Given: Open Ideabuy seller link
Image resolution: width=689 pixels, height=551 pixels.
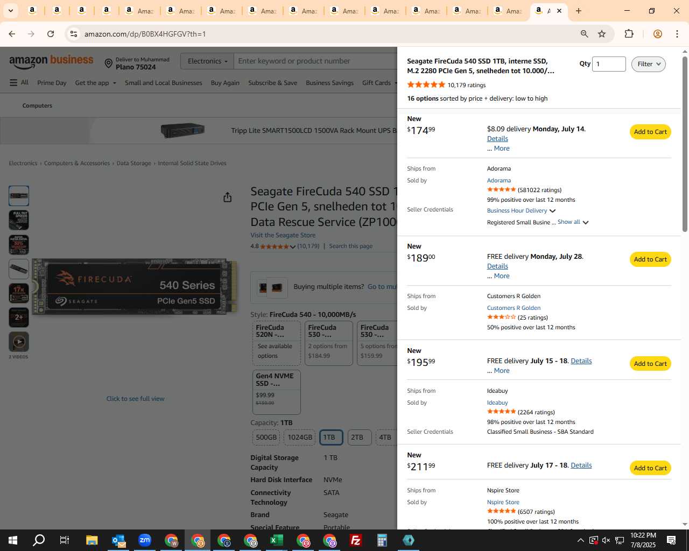Looking at the screenshot, I should 497,402.
